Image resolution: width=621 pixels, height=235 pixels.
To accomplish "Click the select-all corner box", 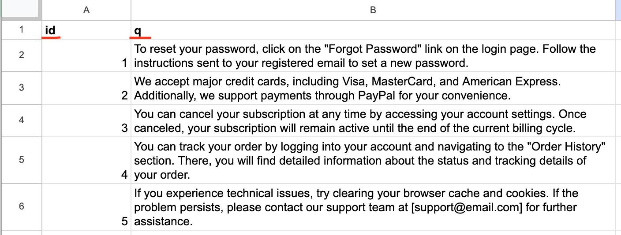I will [x=21, y=10].
